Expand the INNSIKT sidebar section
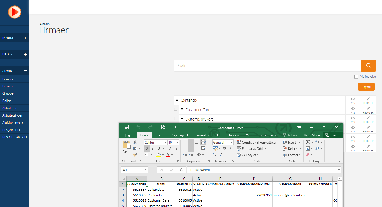 coord(25,38)
